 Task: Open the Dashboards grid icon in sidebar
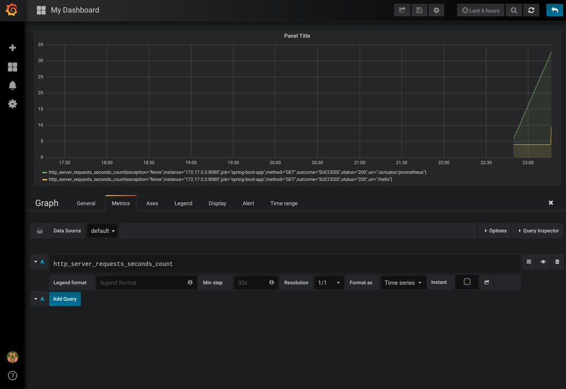12,67
